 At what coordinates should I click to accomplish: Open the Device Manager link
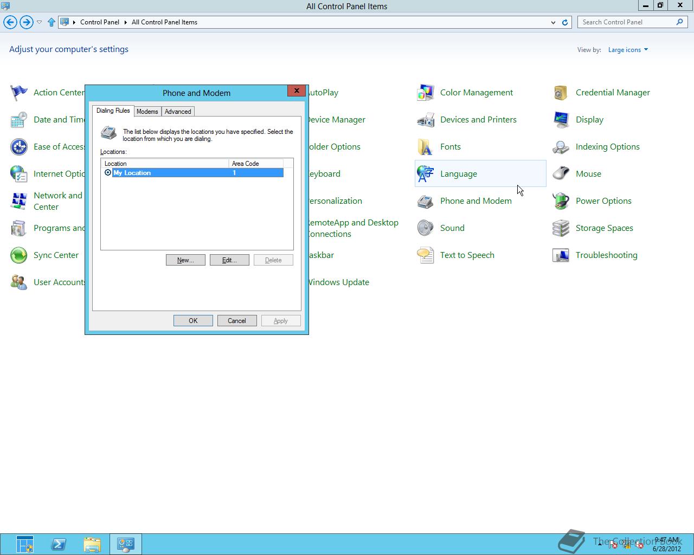[336, 120]
